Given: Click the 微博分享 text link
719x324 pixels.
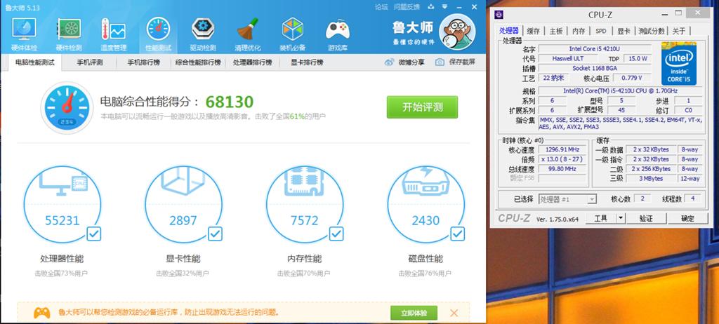Looking at the screenshot, I should pos(411,62).
